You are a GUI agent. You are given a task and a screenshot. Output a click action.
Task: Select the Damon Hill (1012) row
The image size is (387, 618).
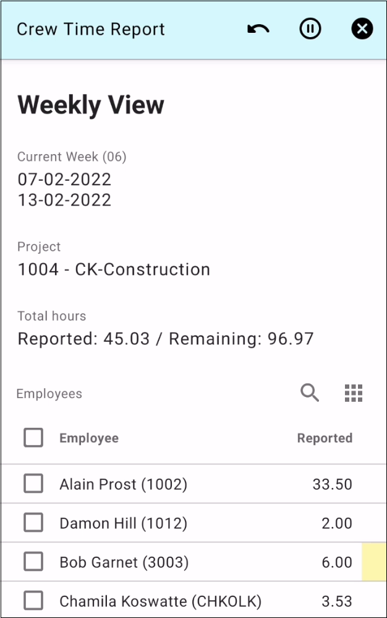click(x=123, y=524)
